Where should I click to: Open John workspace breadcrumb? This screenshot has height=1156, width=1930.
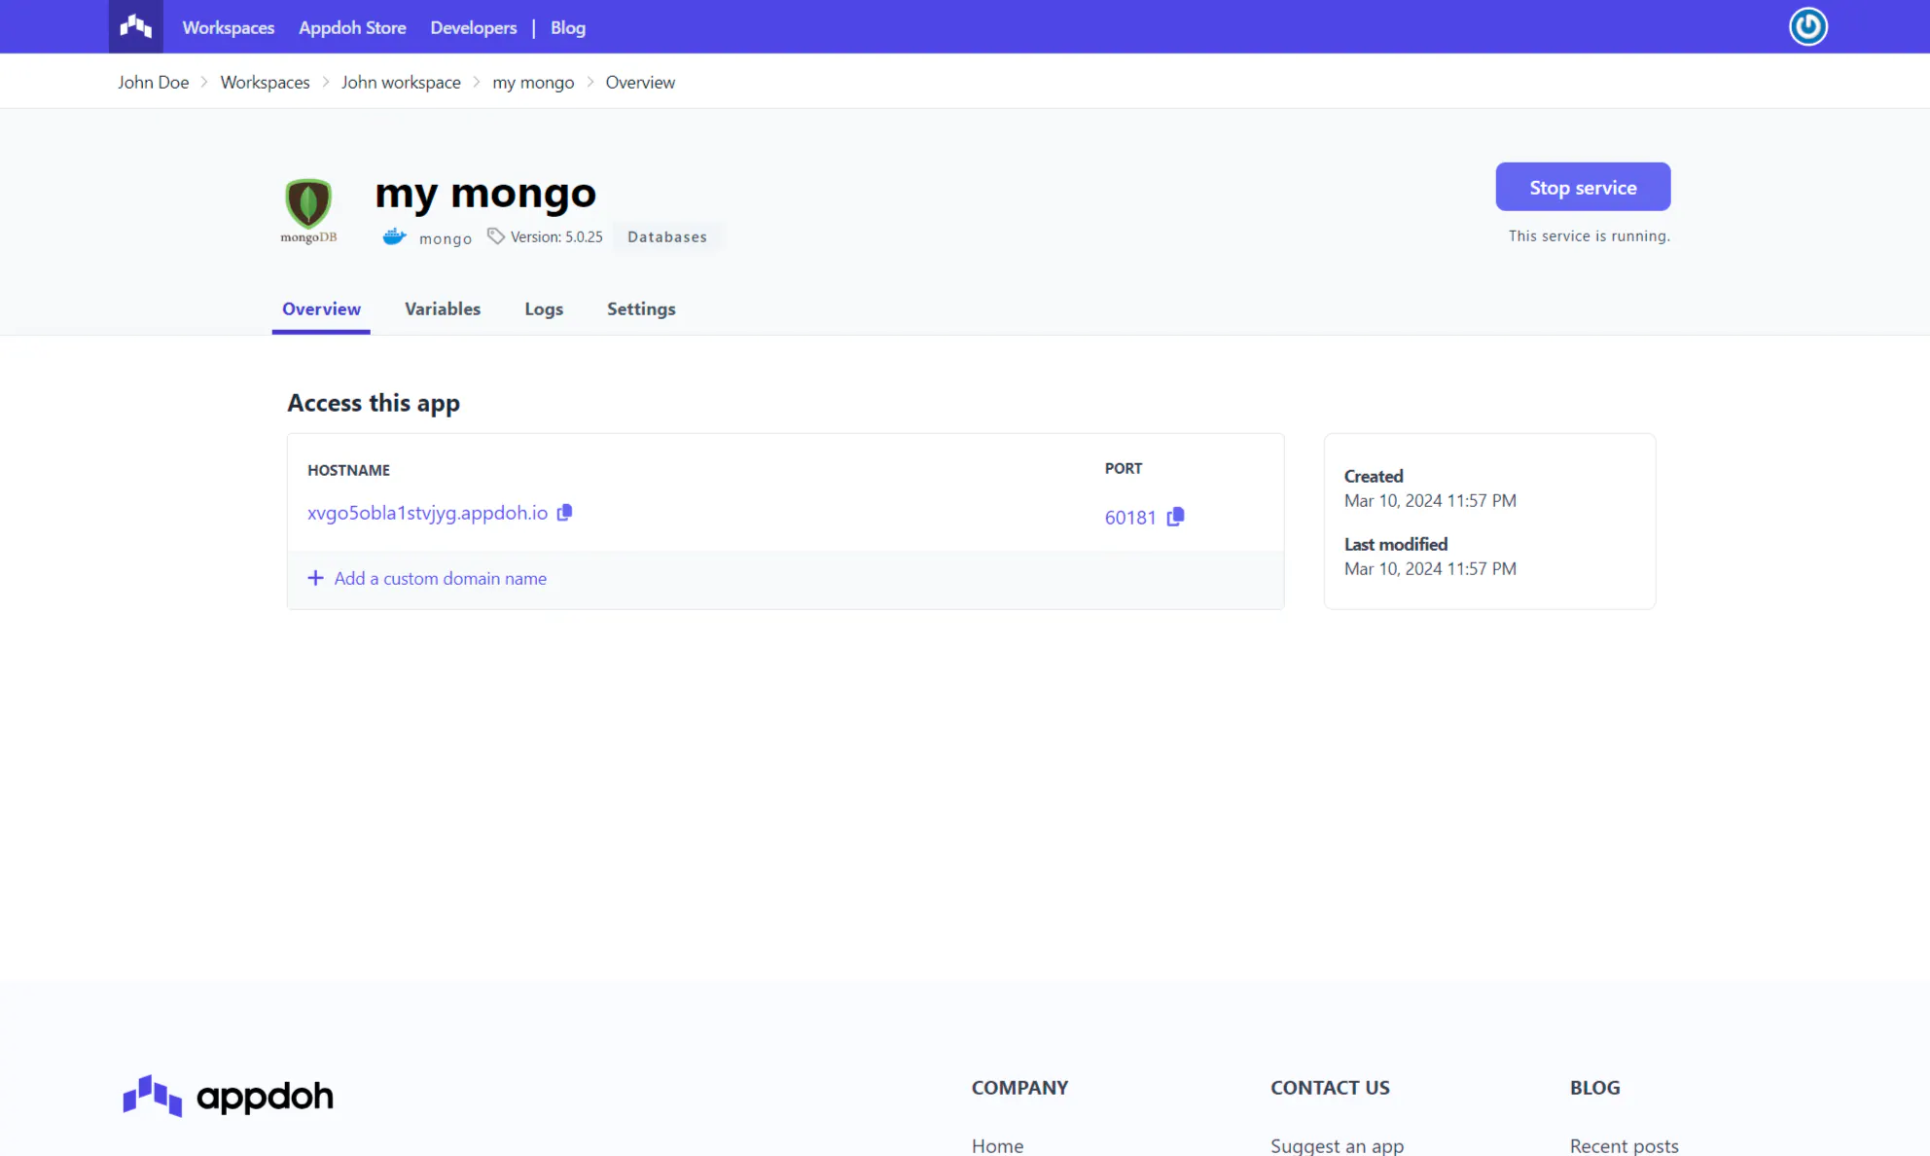click(x=401, y=82)
